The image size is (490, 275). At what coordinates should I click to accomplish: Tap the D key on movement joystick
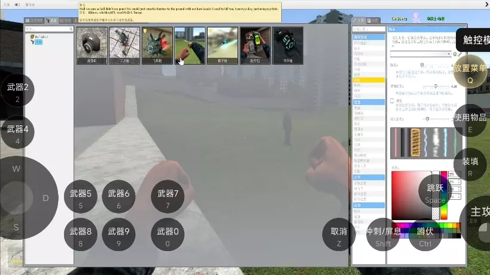tap(45, 198)
